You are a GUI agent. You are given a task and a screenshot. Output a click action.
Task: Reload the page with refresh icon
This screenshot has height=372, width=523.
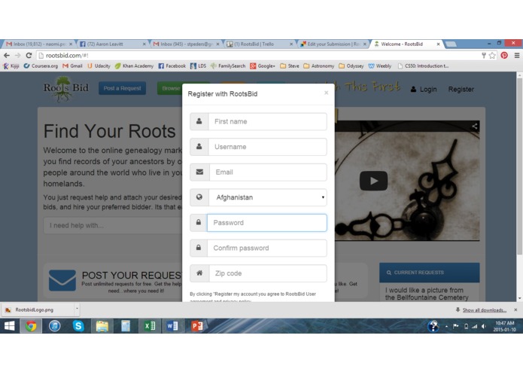click(x=29, y=56)
